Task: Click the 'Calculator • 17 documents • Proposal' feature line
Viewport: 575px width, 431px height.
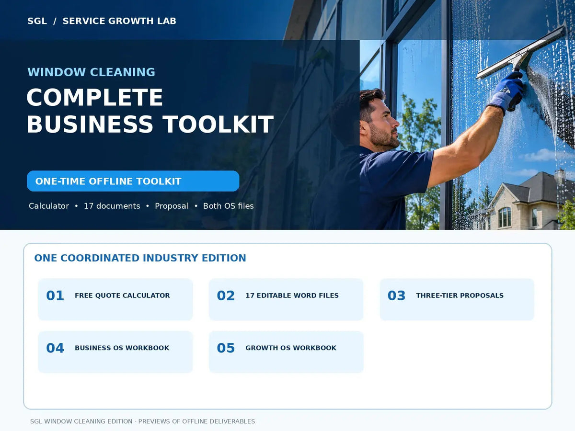Action: [141, 206]
